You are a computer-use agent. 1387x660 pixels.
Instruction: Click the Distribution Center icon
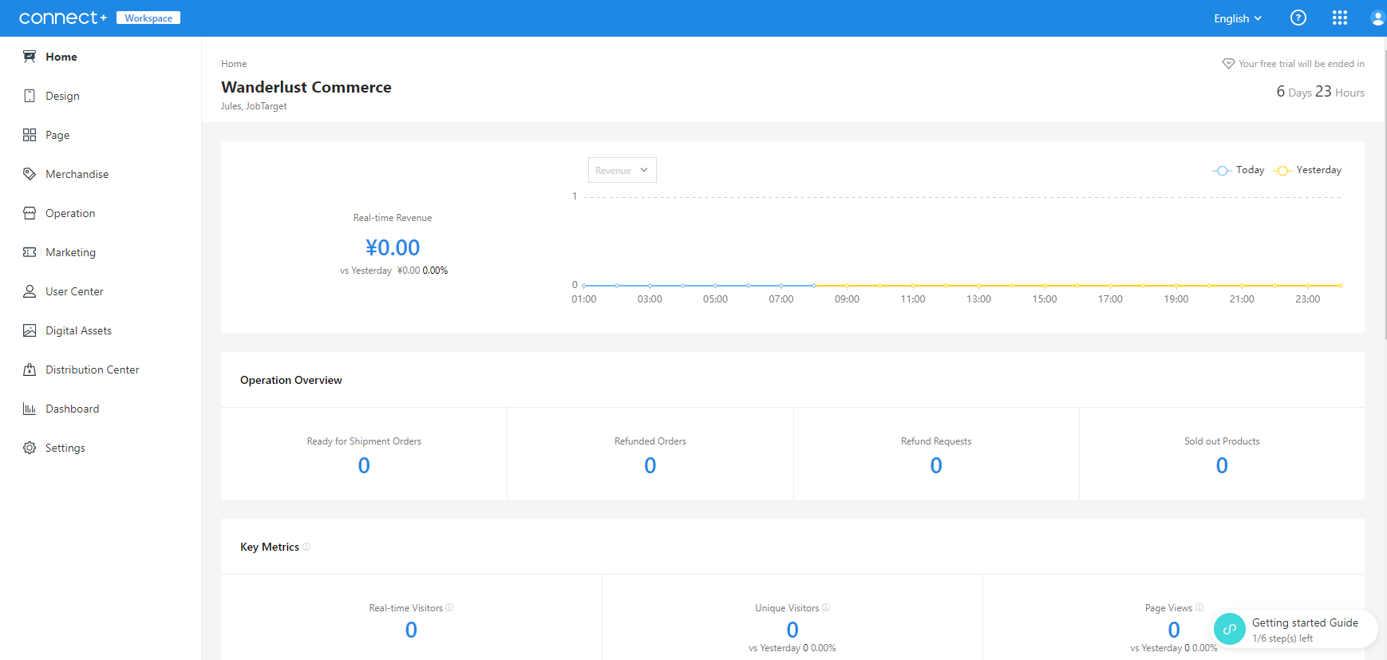(x=30, y=370)
